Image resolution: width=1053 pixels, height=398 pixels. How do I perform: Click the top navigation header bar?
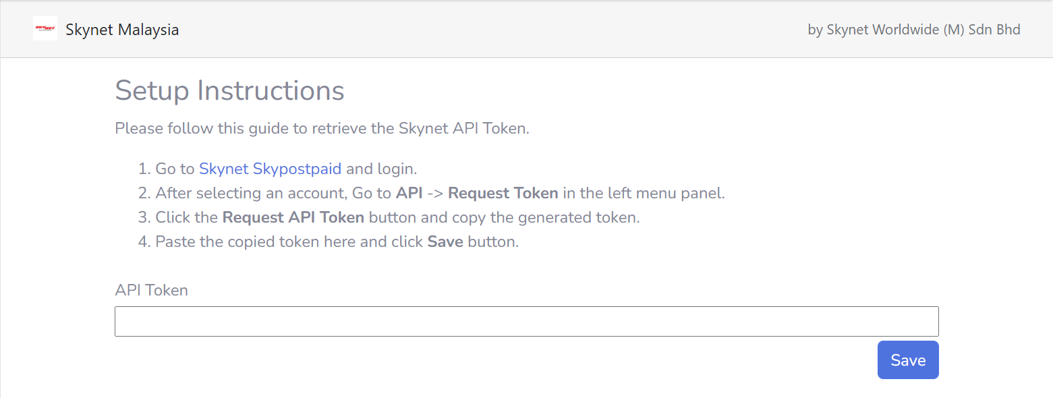[x=526, y=28]
